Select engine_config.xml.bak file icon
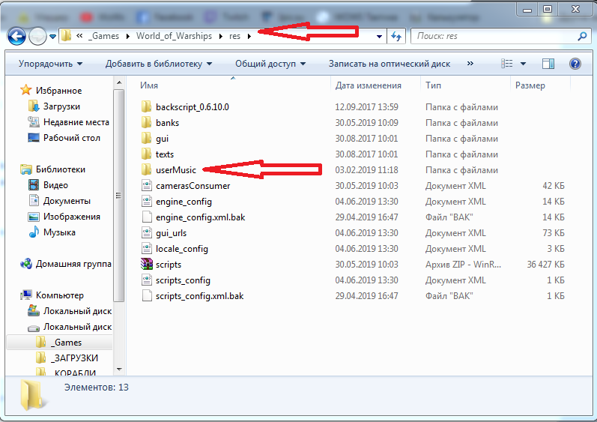597x422 pixels. (x=147, y=217)
